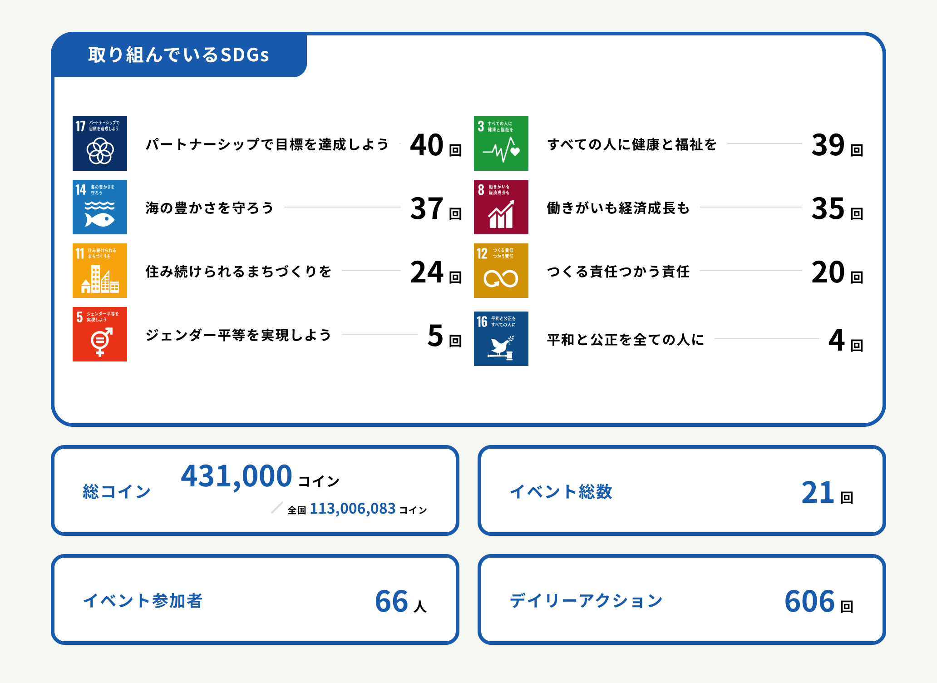Click the SDG 14 ocean fish icon
This screenshot has width=937, height=683.
100,207
